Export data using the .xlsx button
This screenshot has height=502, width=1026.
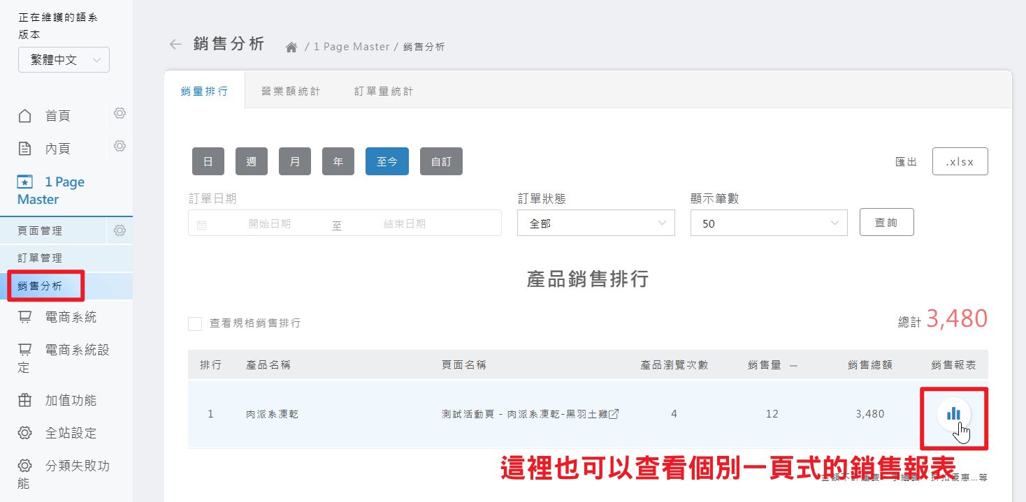(960, 161)
